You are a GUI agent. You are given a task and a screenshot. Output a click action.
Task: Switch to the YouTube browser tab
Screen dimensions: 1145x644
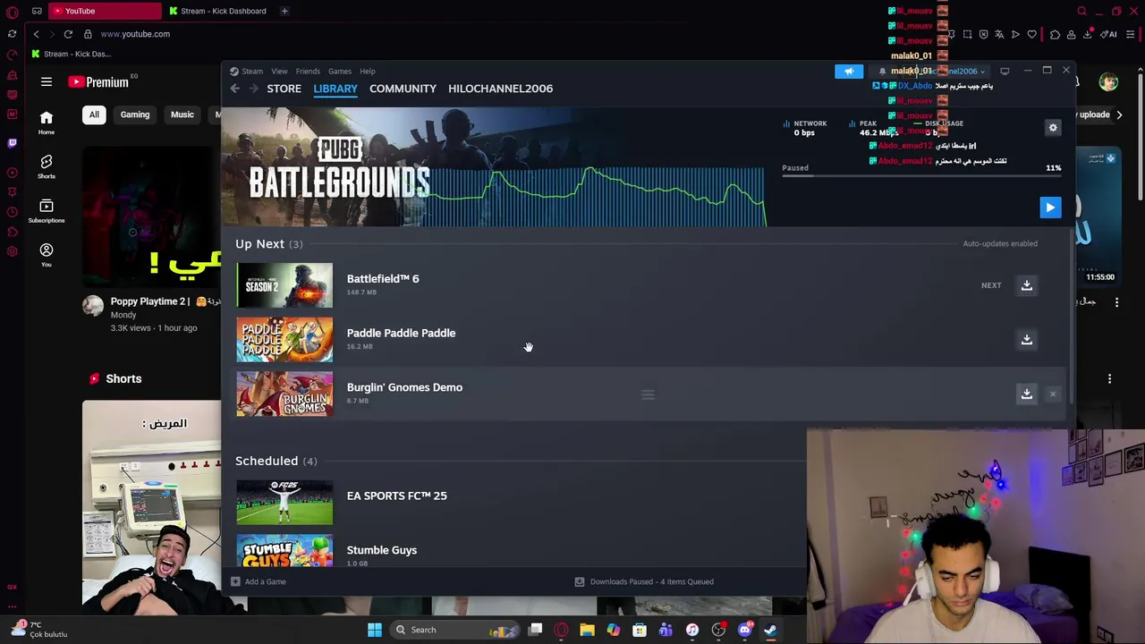(103, 11)
